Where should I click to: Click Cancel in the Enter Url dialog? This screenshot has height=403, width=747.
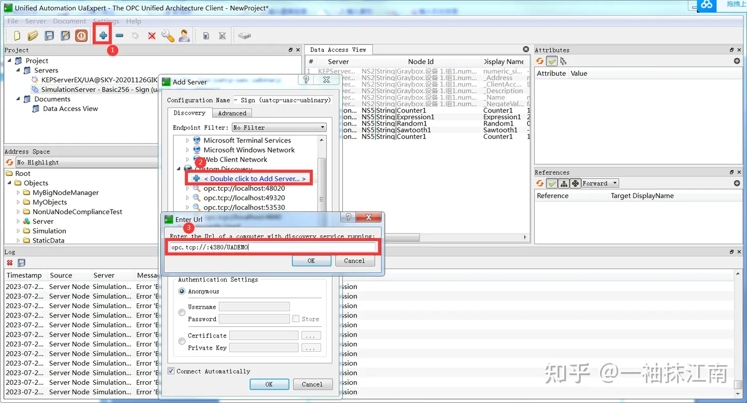click(354, 261)
